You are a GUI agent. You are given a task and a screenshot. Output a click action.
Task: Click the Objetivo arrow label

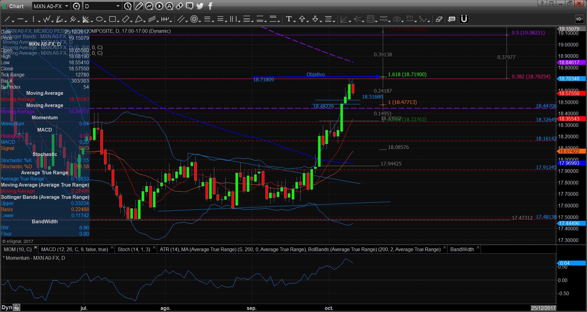tap(316, 74)
